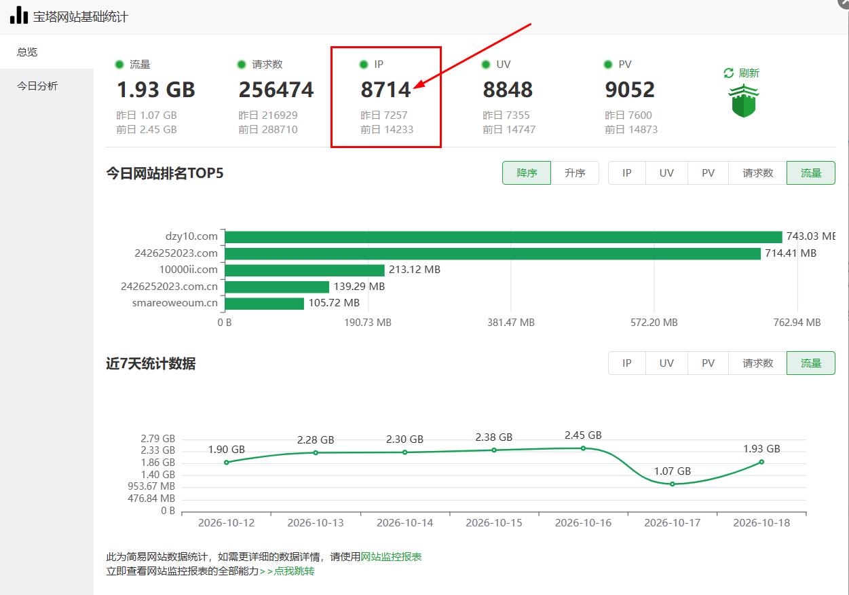Switch 7-day chart to UV
The width and height of the screenshot is (849, 595).
tap(666, 363)
